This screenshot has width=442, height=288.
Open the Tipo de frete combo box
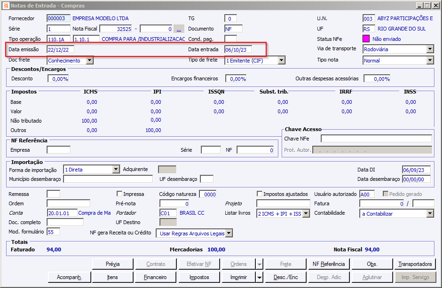point(281,60)
